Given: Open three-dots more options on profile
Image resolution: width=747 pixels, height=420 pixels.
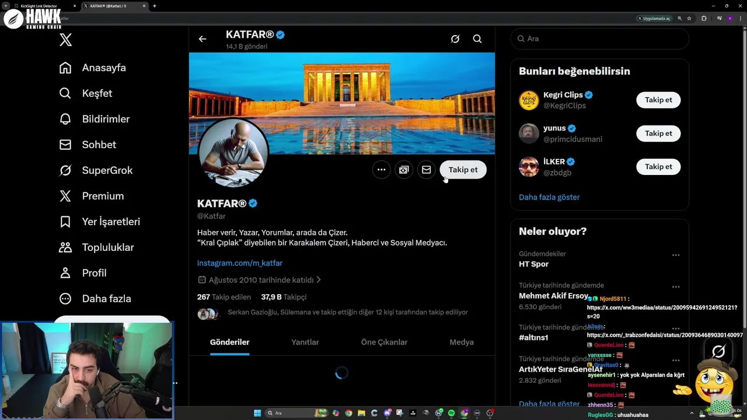Looking at the screenshot, I should point(381,170).
